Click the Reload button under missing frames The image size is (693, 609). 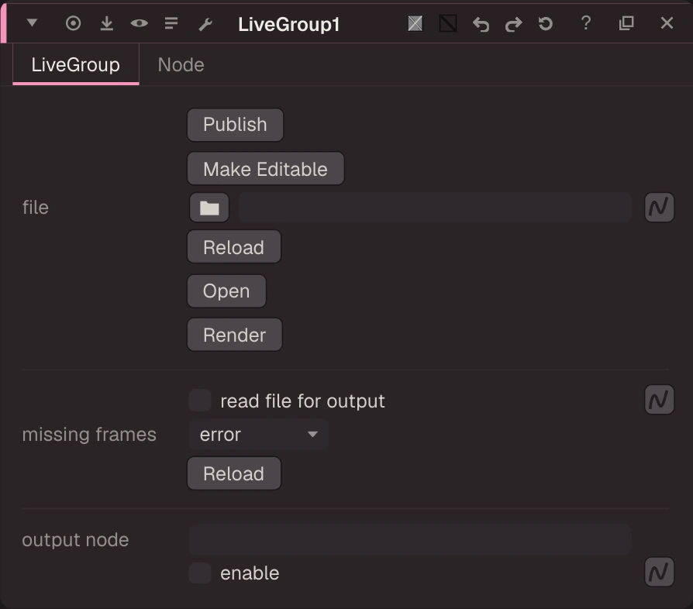[234, 473]
